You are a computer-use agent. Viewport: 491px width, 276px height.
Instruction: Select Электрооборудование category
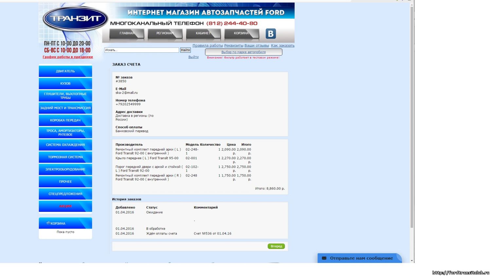point(65,169)
